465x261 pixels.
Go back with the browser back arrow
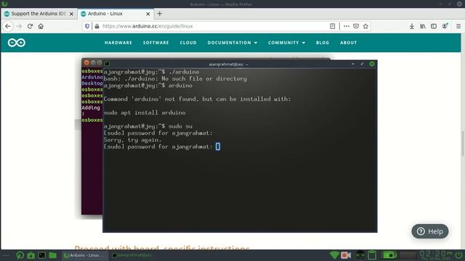click(8, 26)
